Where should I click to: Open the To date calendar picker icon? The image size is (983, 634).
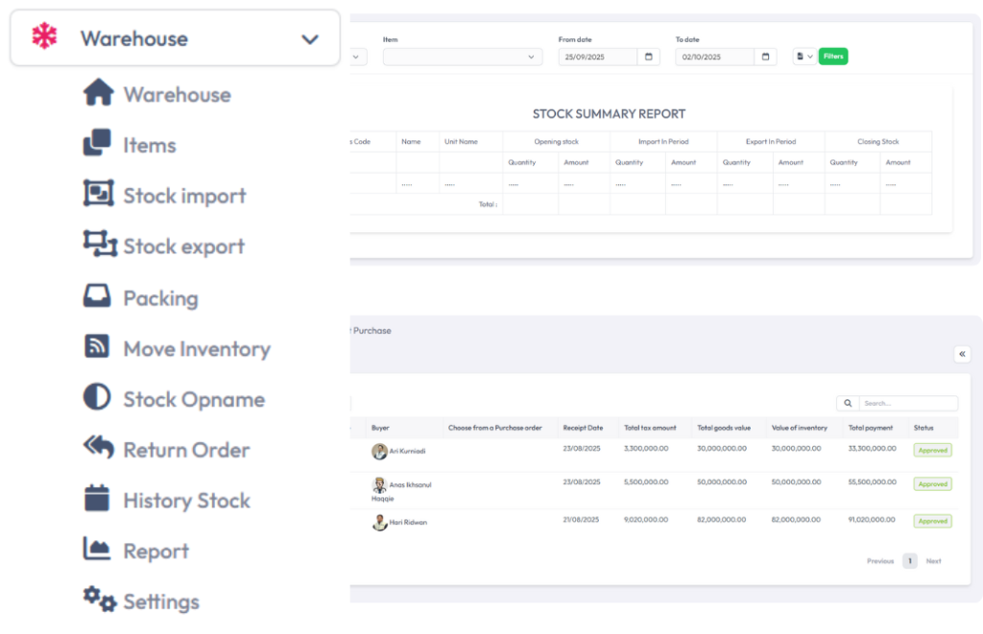coord(766,58)
